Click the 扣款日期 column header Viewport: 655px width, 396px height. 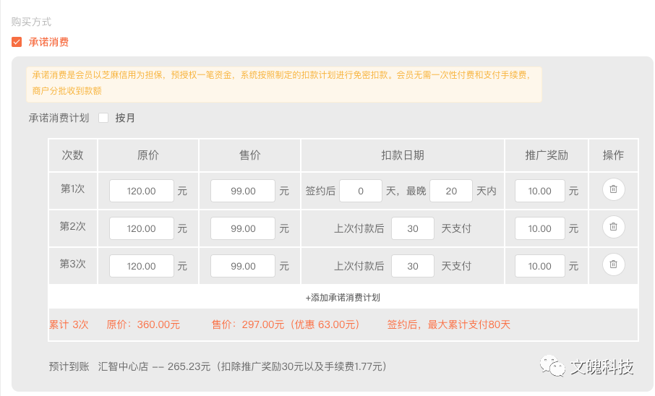(403, 155)
